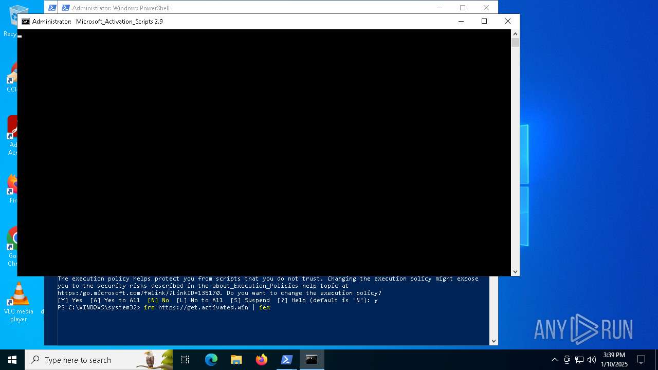Open the Windows Start menu

(x=12, y=360)
